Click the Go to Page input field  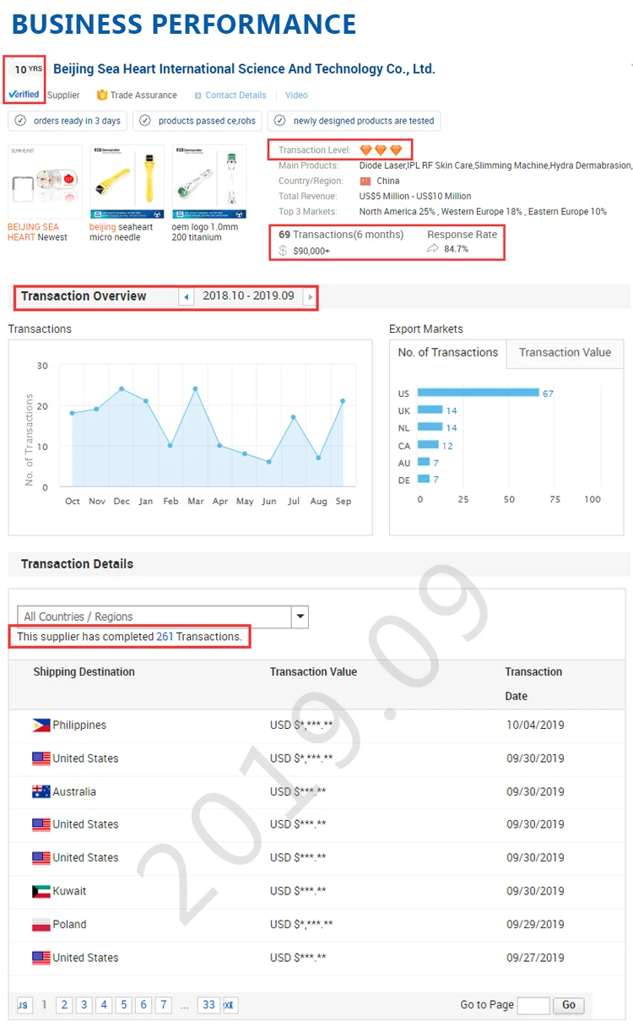533,1005
